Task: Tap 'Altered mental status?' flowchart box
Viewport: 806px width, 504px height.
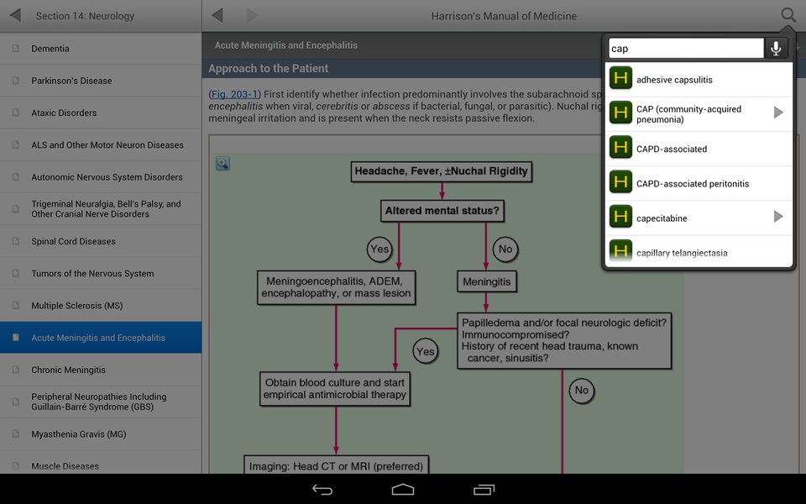Action: (x=442, y=211)
